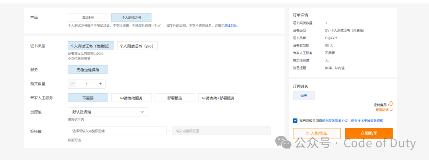The width and height of the screenshot is (429, 160).
Task: Click the 输入完整标签值 tag value field
Action: [x=221, y=131]
